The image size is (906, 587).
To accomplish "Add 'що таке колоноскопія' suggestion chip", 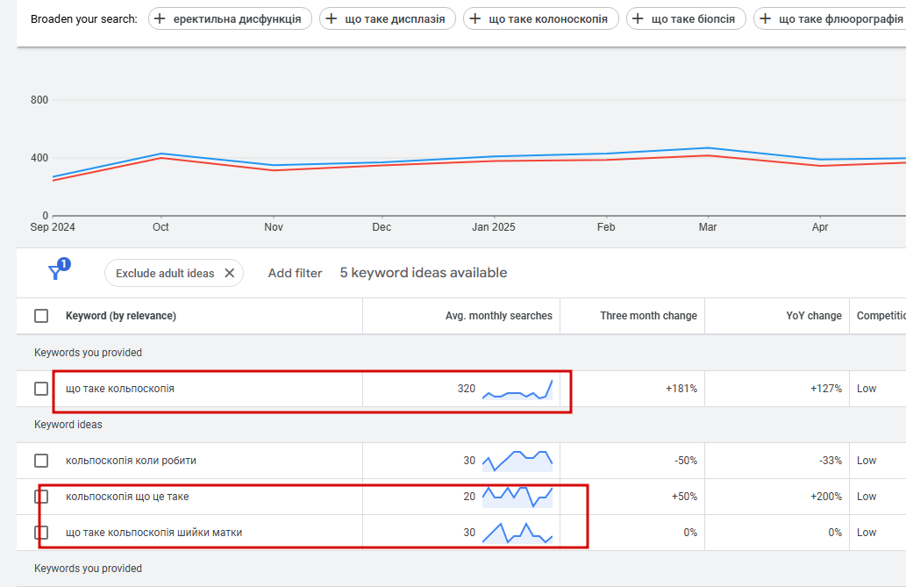I will 540,18.
